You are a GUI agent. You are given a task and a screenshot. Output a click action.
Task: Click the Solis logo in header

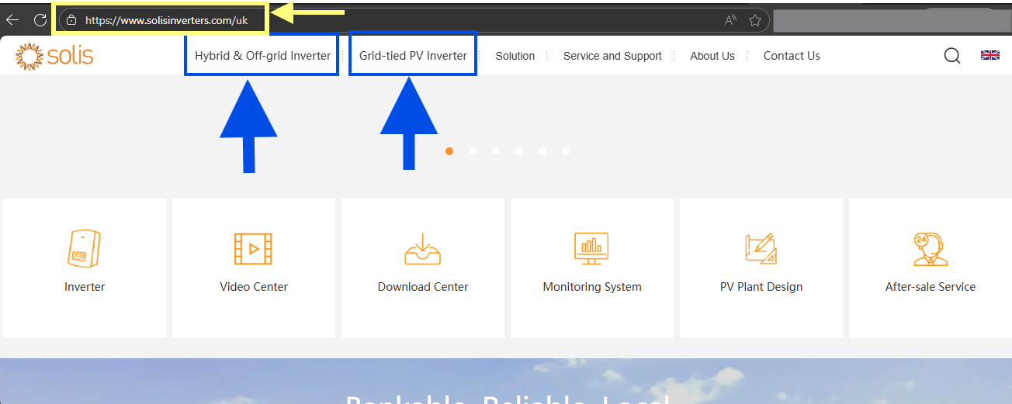click(x=54, y=56)
